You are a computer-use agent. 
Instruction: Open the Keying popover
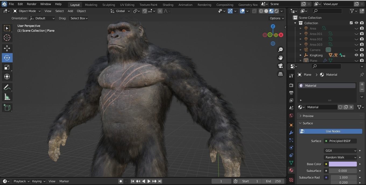click(39, 181)
